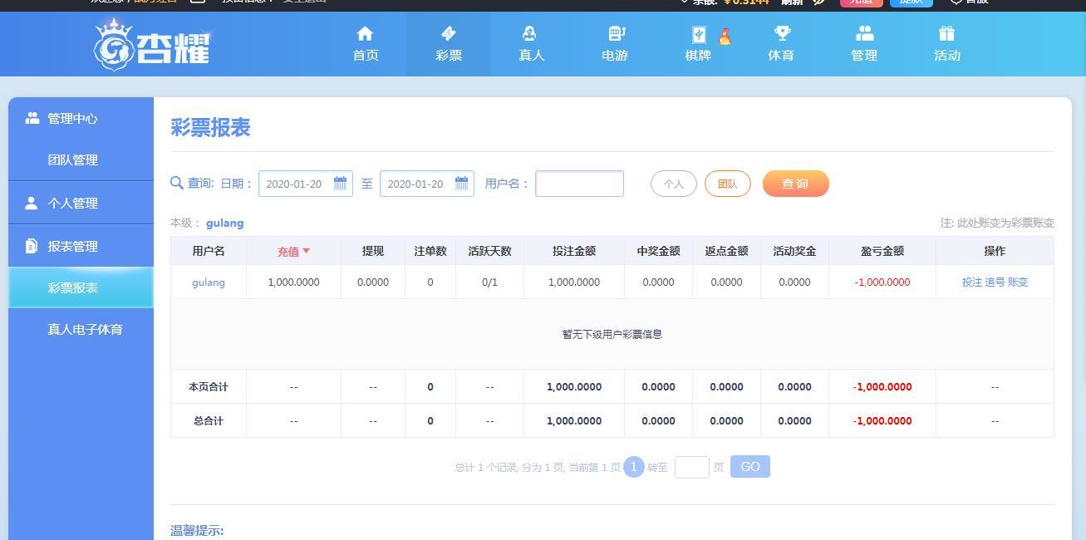Open 团队管理 in the sidebar
1086x540 pixels.
point(72,160)
